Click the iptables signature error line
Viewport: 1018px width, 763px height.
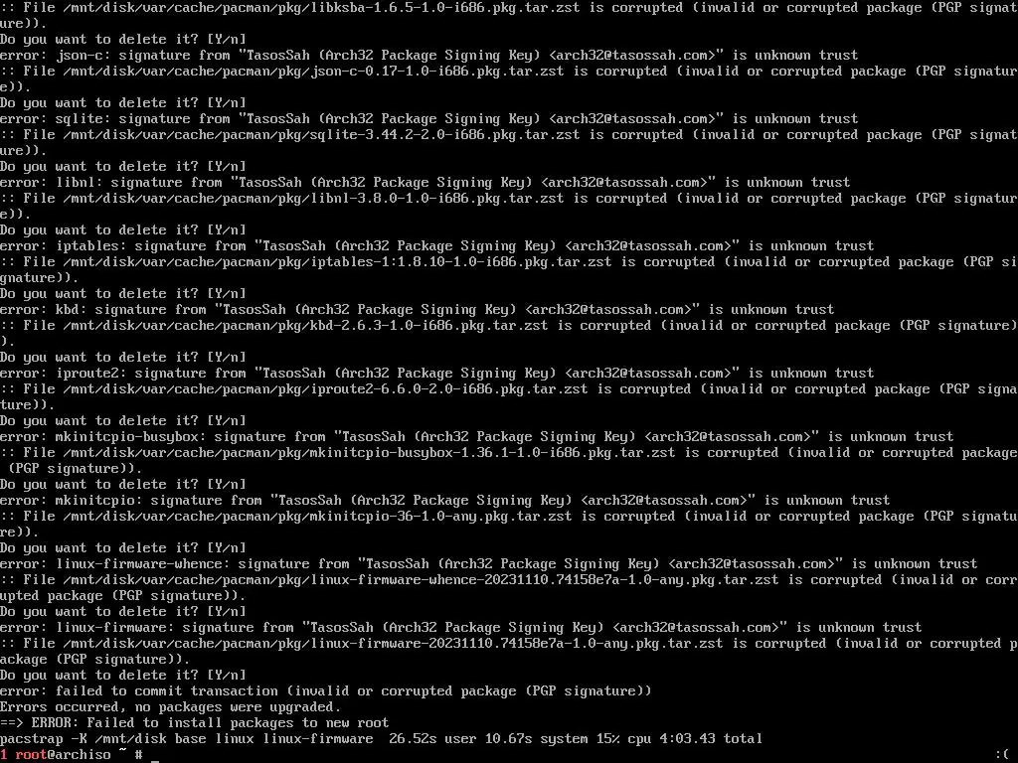pyautogui.click(x=437, y=246)
